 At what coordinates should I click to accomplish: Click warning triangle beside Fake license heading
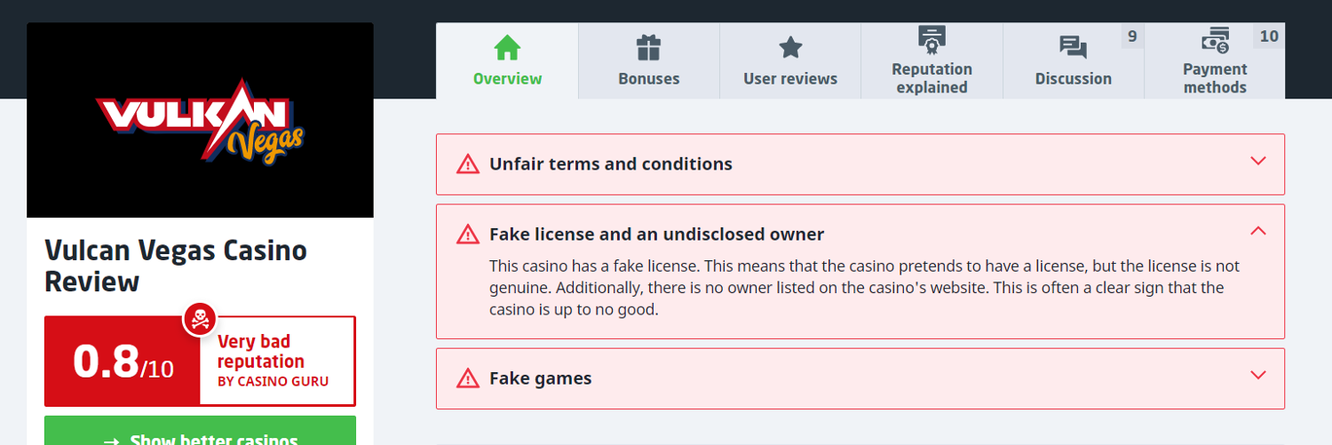(x=468, y=234)
